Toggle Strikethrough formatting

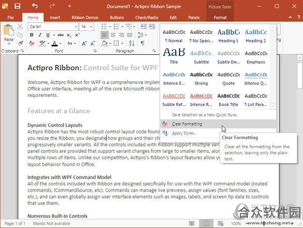(61, 35)
